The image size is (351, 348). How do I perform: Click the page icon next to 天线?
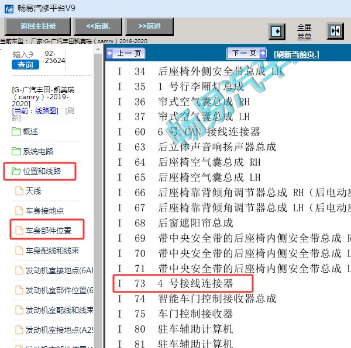(19, 191)
